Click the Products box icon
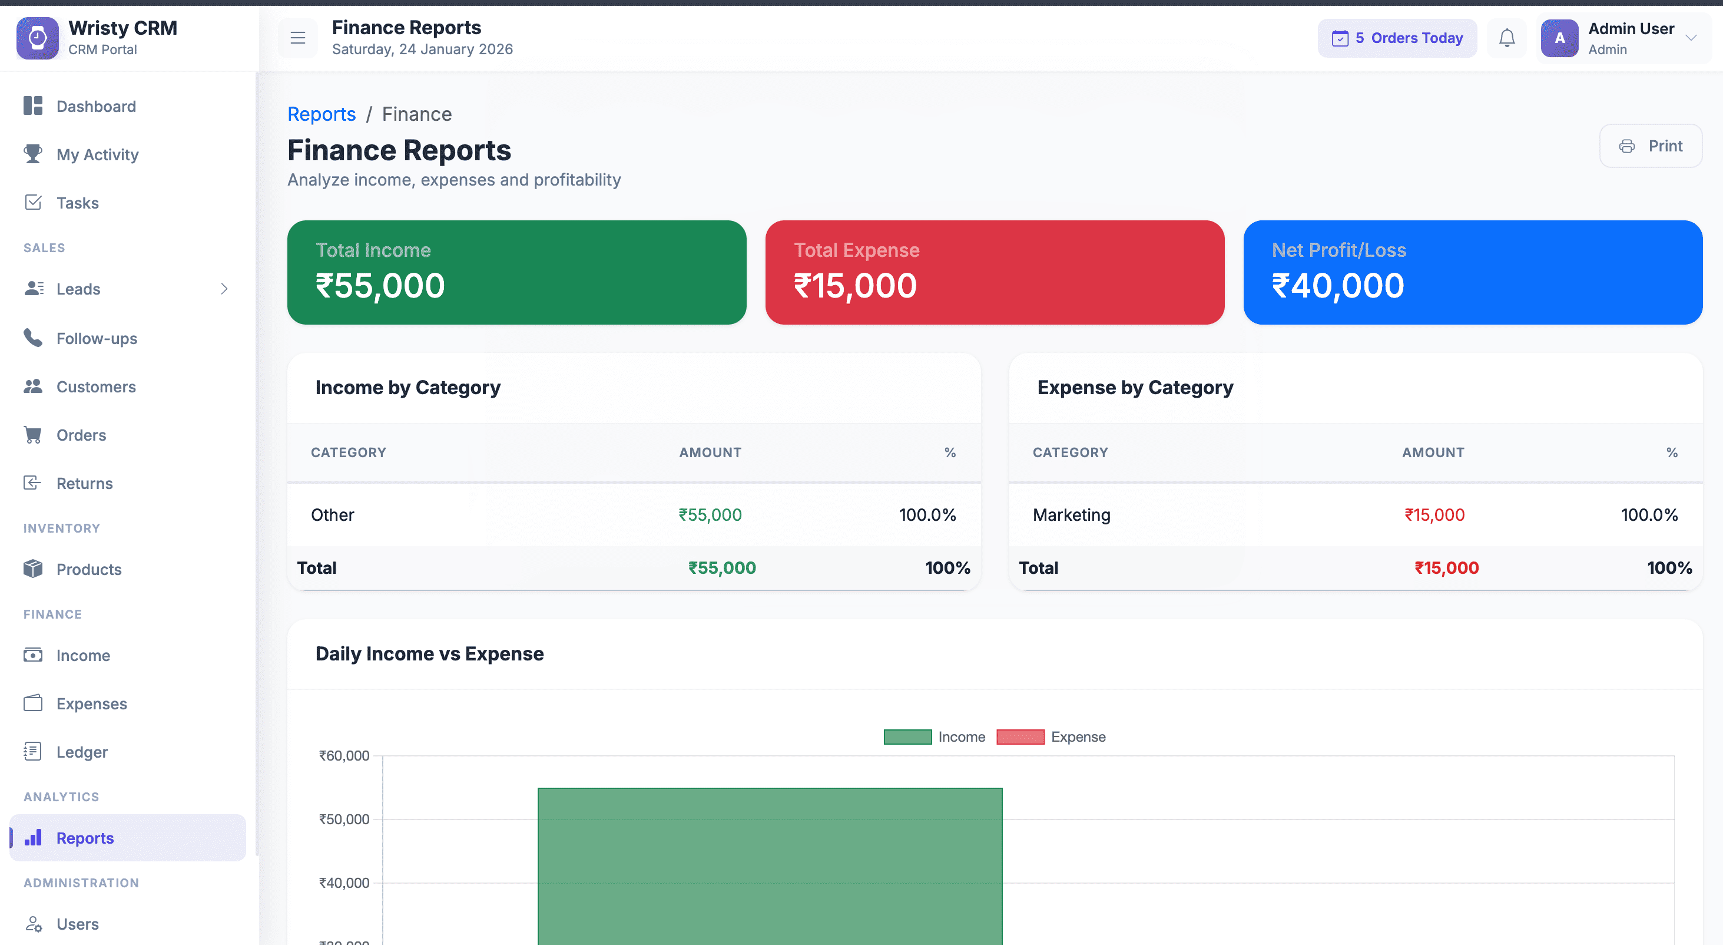1723x945 pixels. 33,569
